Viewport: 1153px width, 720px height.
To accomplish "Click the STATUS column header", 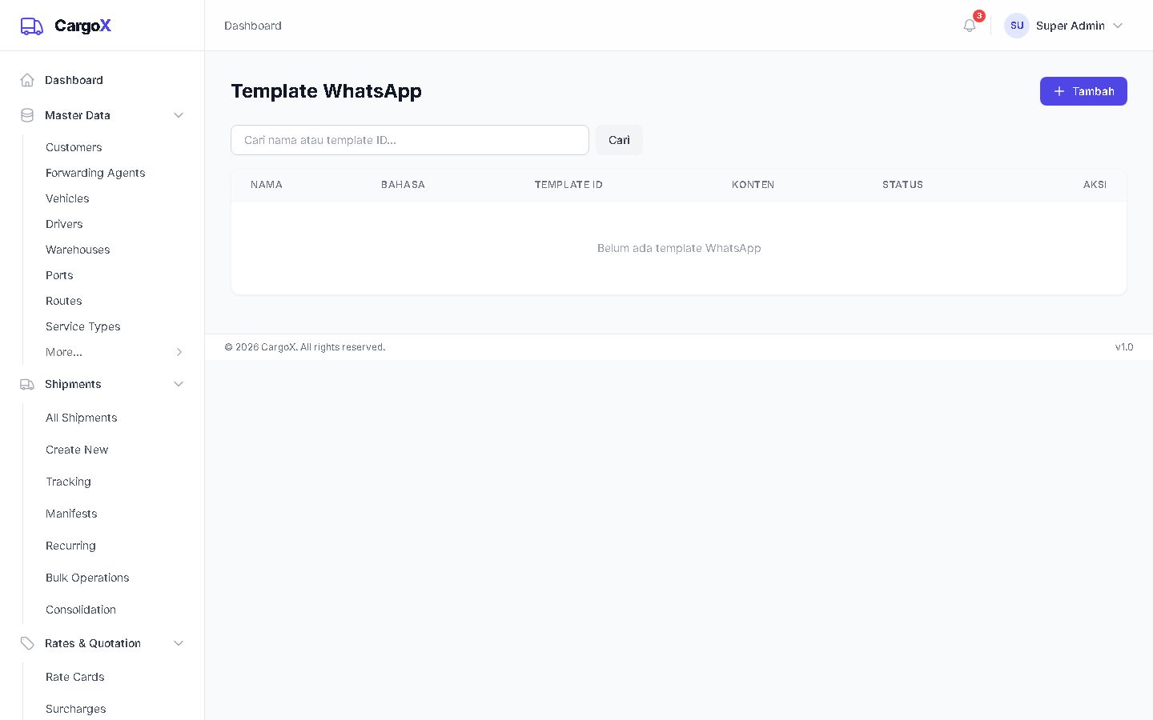I will tap(902, 185).
